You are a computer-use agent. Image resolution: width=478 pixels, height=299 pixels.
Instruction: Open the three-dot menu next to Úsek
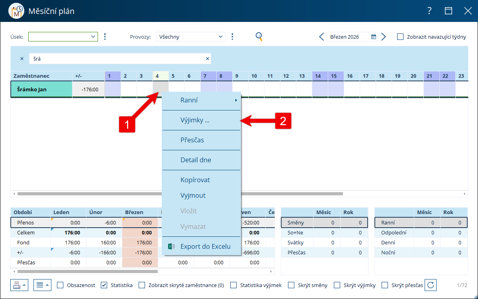pyautogui.click(x=105, y=37)
